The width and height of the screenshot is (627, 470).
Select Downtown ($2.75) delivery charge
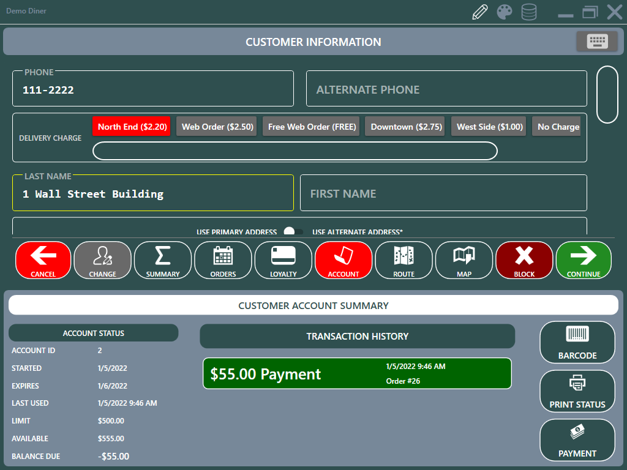[x=406, y=127]
